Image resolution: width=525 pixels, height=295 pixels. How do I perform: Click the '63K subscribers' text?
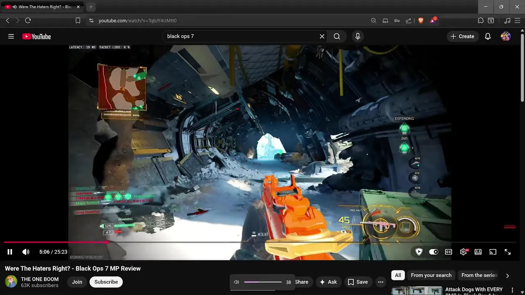(40, 285)
